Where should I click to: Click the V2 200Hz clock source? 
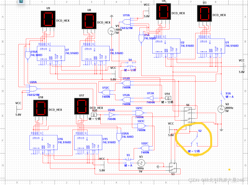221,109
